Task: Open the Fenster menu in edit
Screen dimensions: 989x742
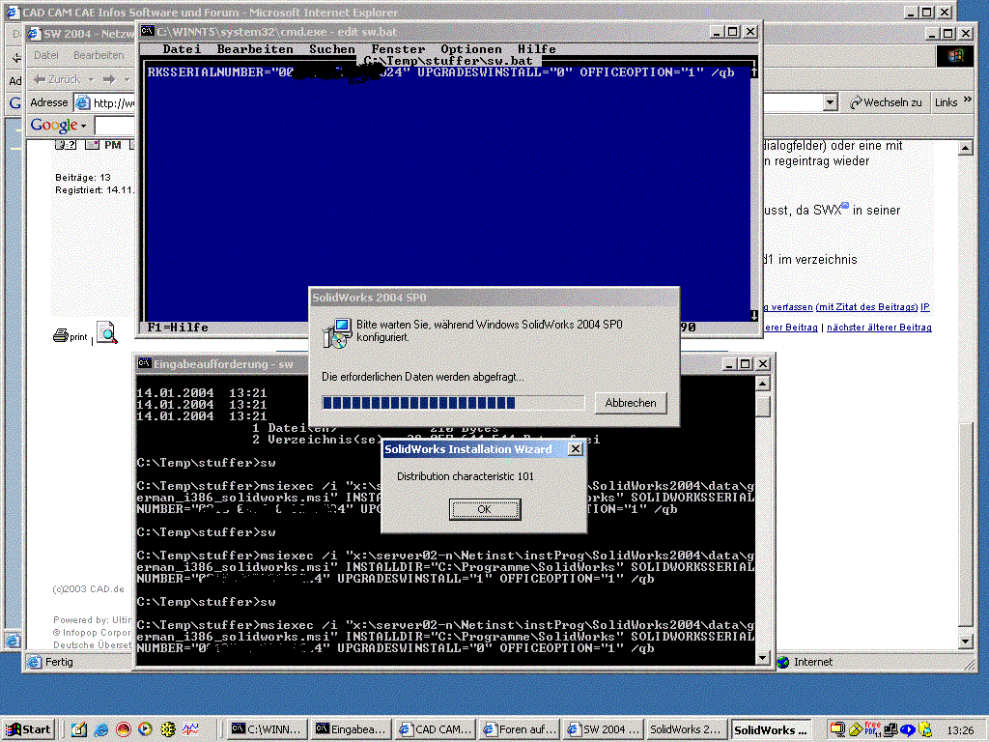Action: [398, 49]
